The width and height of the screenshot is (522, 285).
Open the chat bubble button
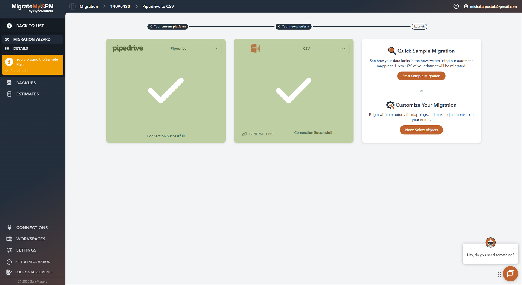(x=510, y=274)
